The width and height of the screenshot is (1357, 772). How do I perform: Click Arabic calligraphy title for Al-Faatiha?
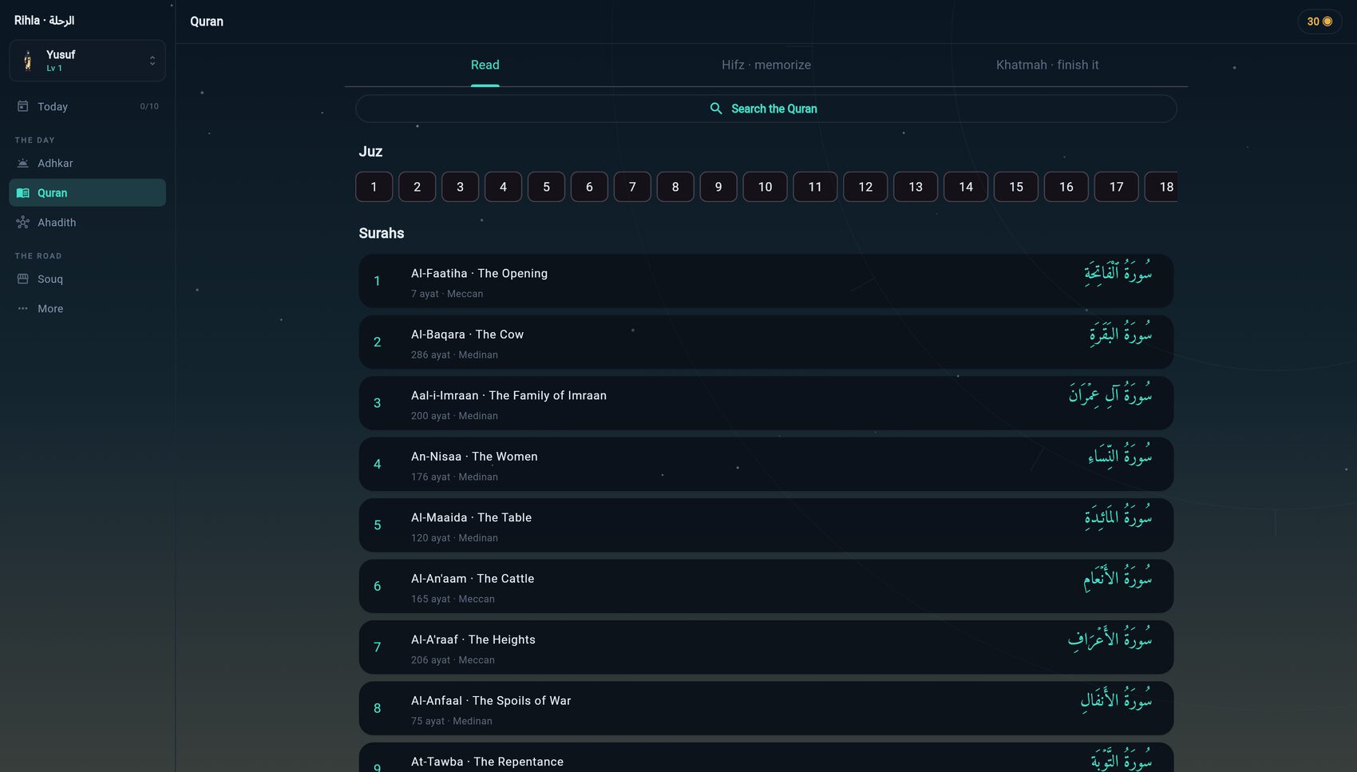(x=1118, y=272)
